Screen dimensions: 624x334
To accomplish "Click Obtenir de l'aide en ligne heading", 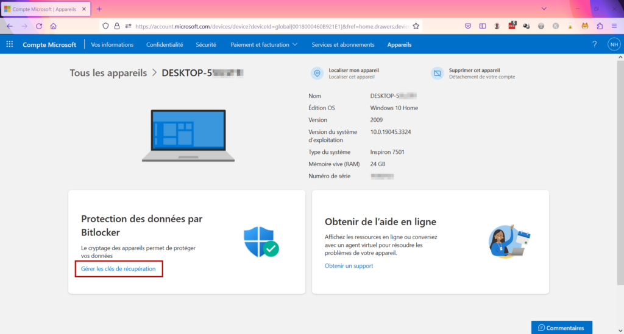I will (380, 221).
